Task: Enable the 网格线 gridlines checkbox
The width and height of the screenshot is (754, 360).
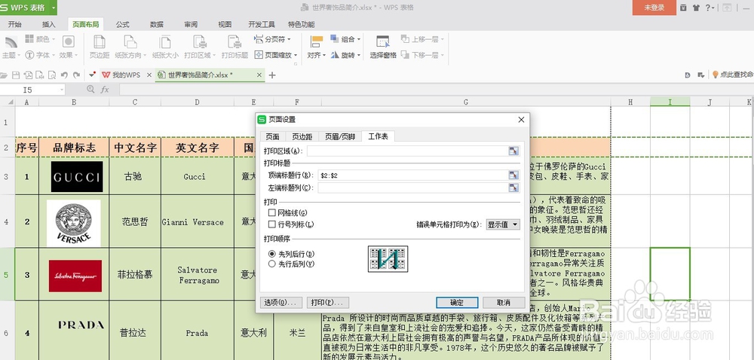Action: point(272,212)
